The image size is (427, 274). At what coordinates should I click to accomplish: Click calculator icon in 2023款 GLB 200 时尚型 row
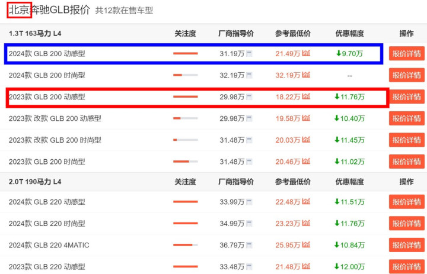pyautogui.click(x=249, y=162)
